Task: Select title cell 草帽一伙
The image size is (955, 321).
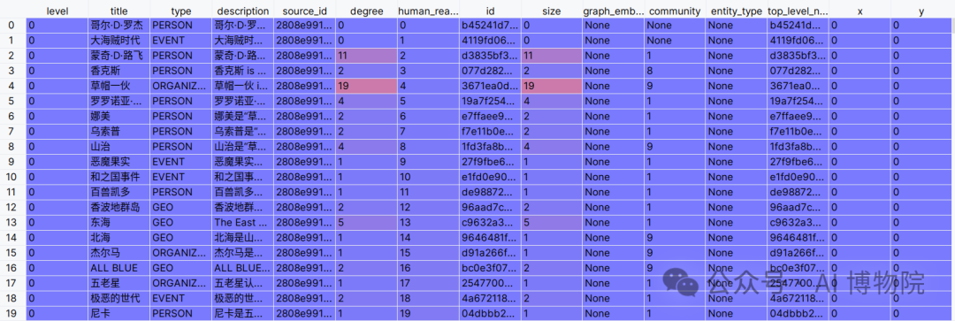Action: (118, 85)
